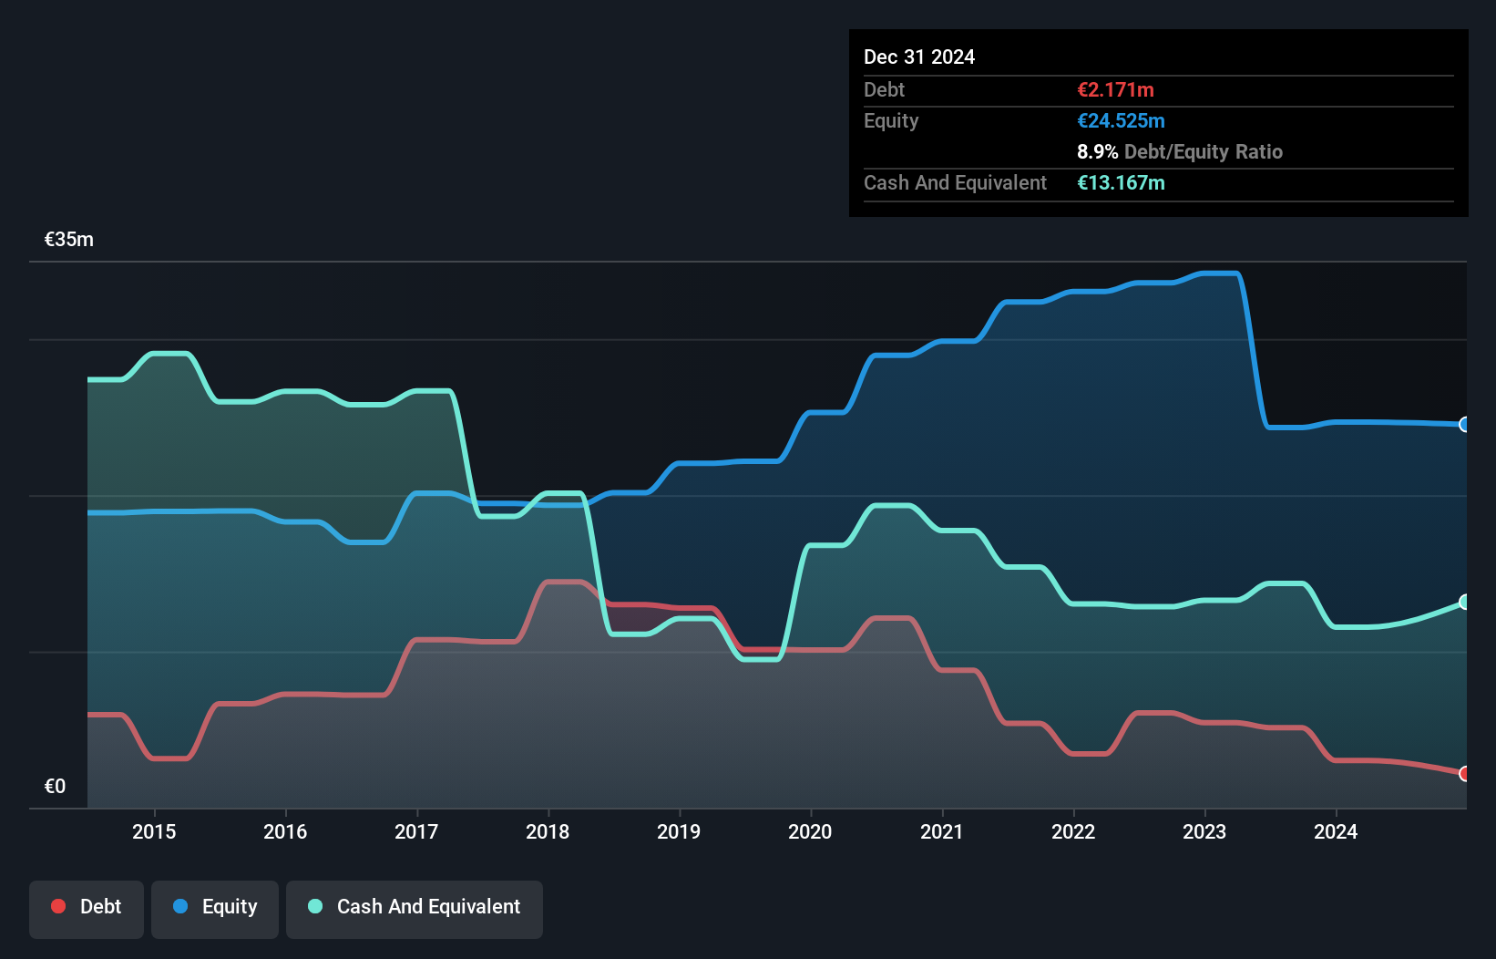Select the 2022 axis label
Viewport: 1496px width, 959px height.
point(1073,831)
